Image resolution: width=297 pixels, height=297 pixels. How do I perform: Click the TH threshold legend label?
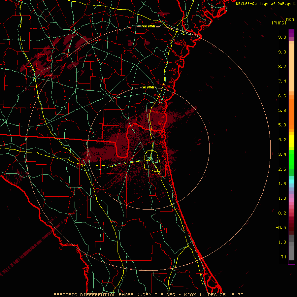point(283,257)
